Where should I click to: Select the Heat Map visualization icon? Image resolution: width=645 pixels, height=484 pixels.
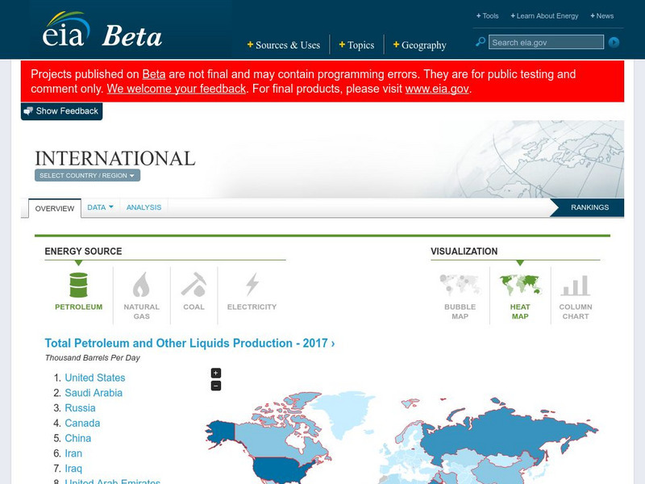[x=519, y=286]
